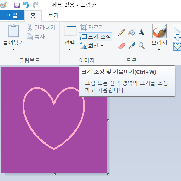
Task: Open the quick access toolbar customize arrow
Action: coord(43,6)
